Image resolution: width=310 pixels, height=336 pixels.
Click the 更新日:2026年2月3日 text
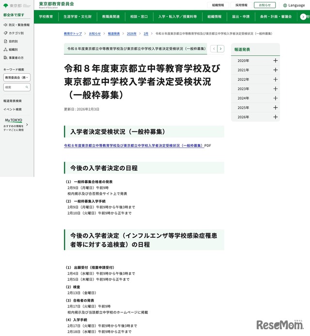(81, 109)
